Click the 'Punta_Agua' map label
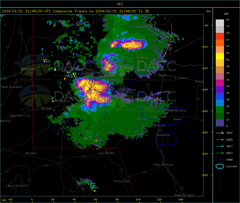 click(122, 181)
